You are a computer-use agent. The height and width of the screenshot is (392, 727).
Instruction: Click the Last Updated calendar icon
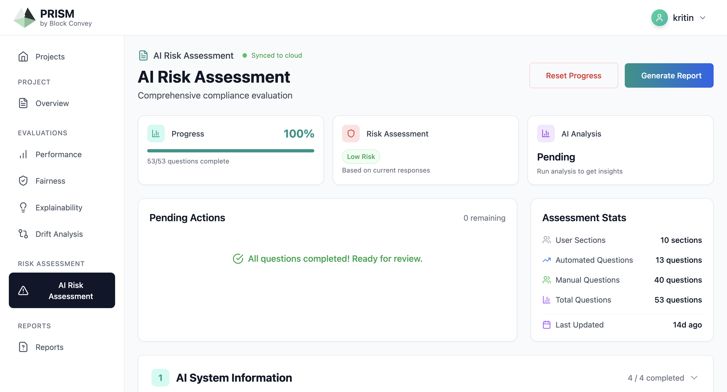click(546, 325)
